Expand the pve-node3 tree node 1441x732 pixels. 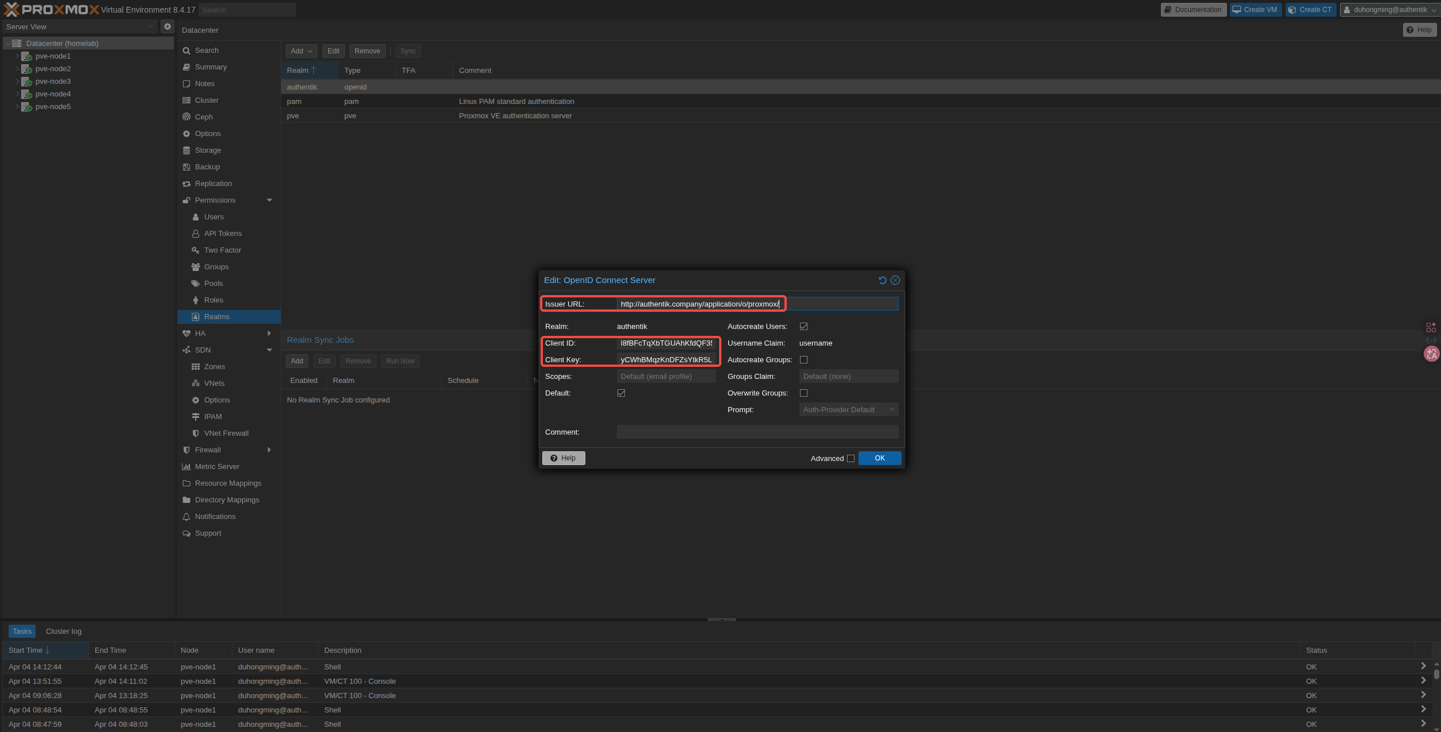(17, 82)
